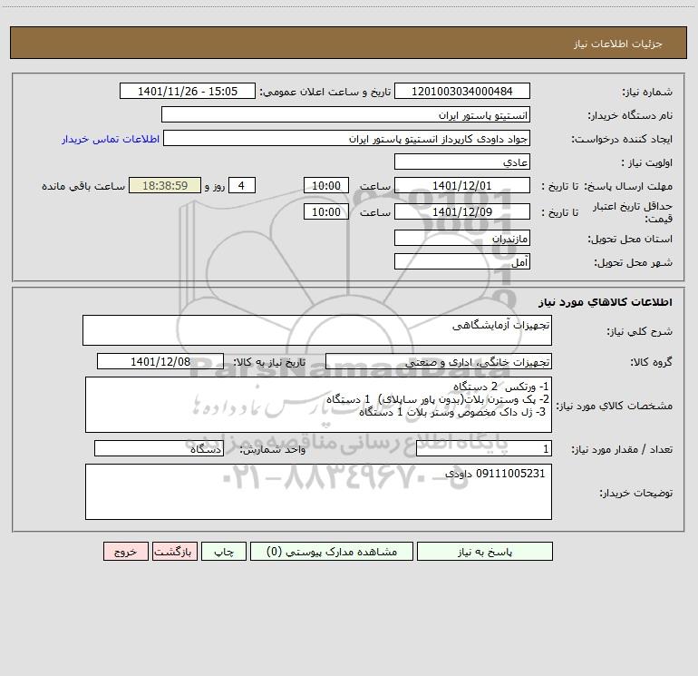Click the label شرح کلی نیاز:
The height and width of the screenshot is (676, 698).
pos(640,331)
